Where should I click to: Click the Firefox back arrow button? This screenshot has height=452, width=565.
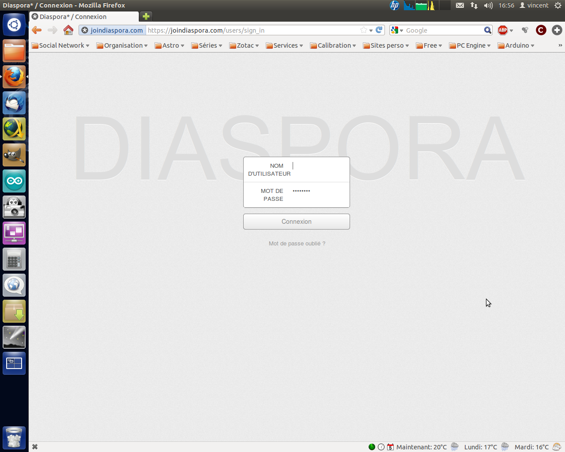37,30
